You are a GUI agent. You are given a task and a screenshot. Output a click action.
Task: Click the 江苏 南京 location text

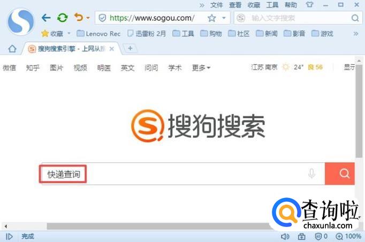point(264,67)
